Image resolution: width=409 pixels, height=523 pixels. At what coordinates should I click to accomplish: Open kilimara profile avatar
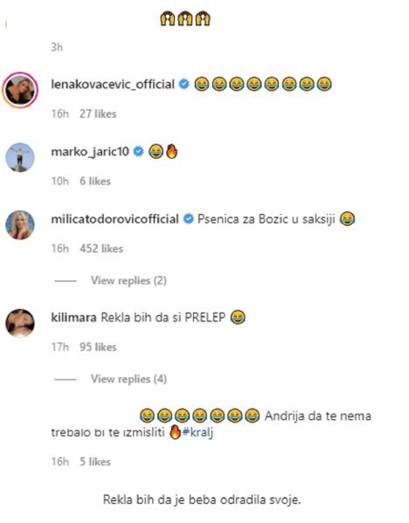click(20, 323)
